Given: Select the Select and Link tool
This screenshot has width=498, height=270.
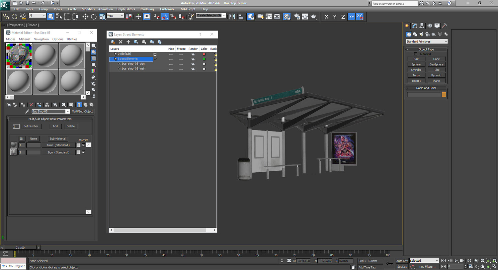Looking at the screenshot, I should point(6,16).
